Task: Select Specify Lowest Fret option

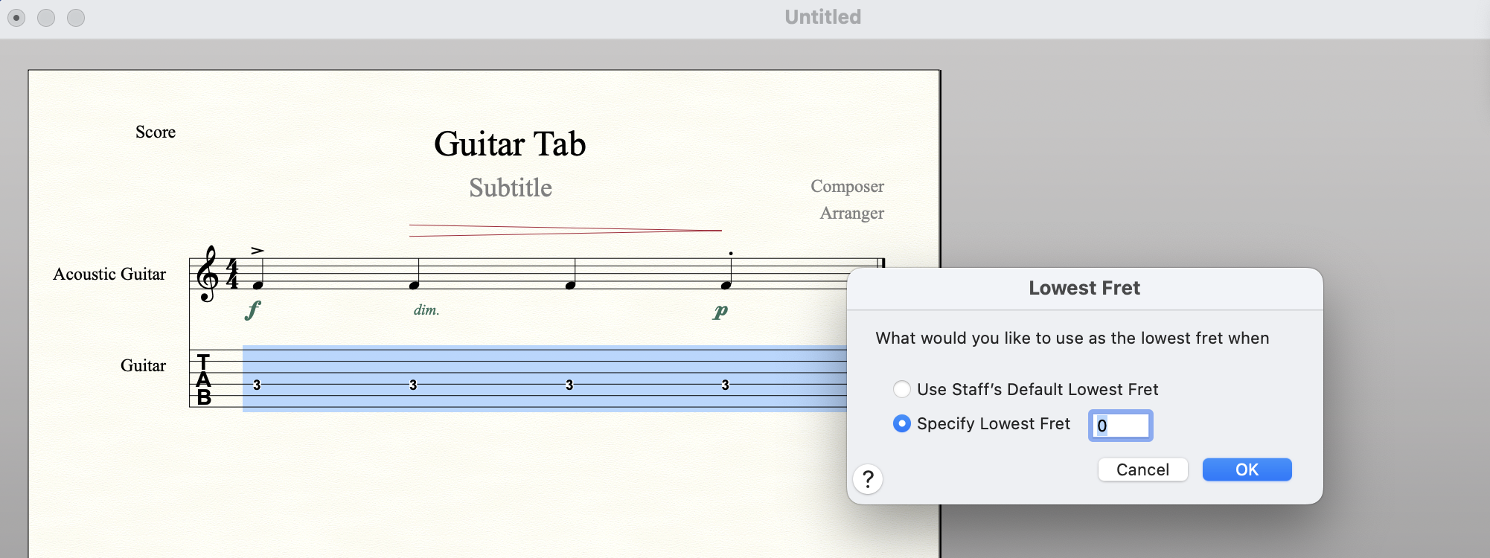Action: [x=902, y=423]
